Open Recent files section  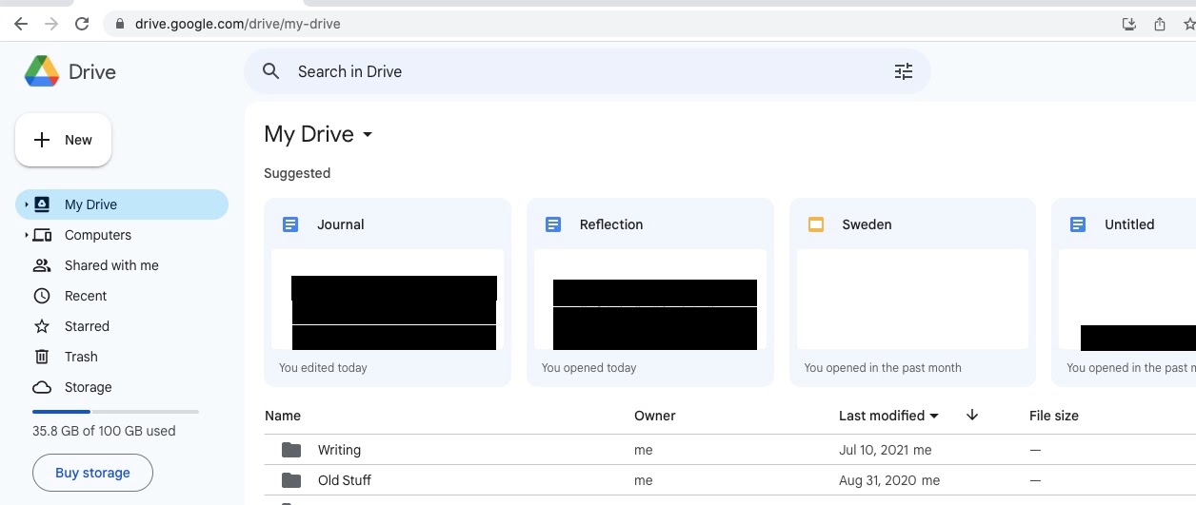point(85,296)
